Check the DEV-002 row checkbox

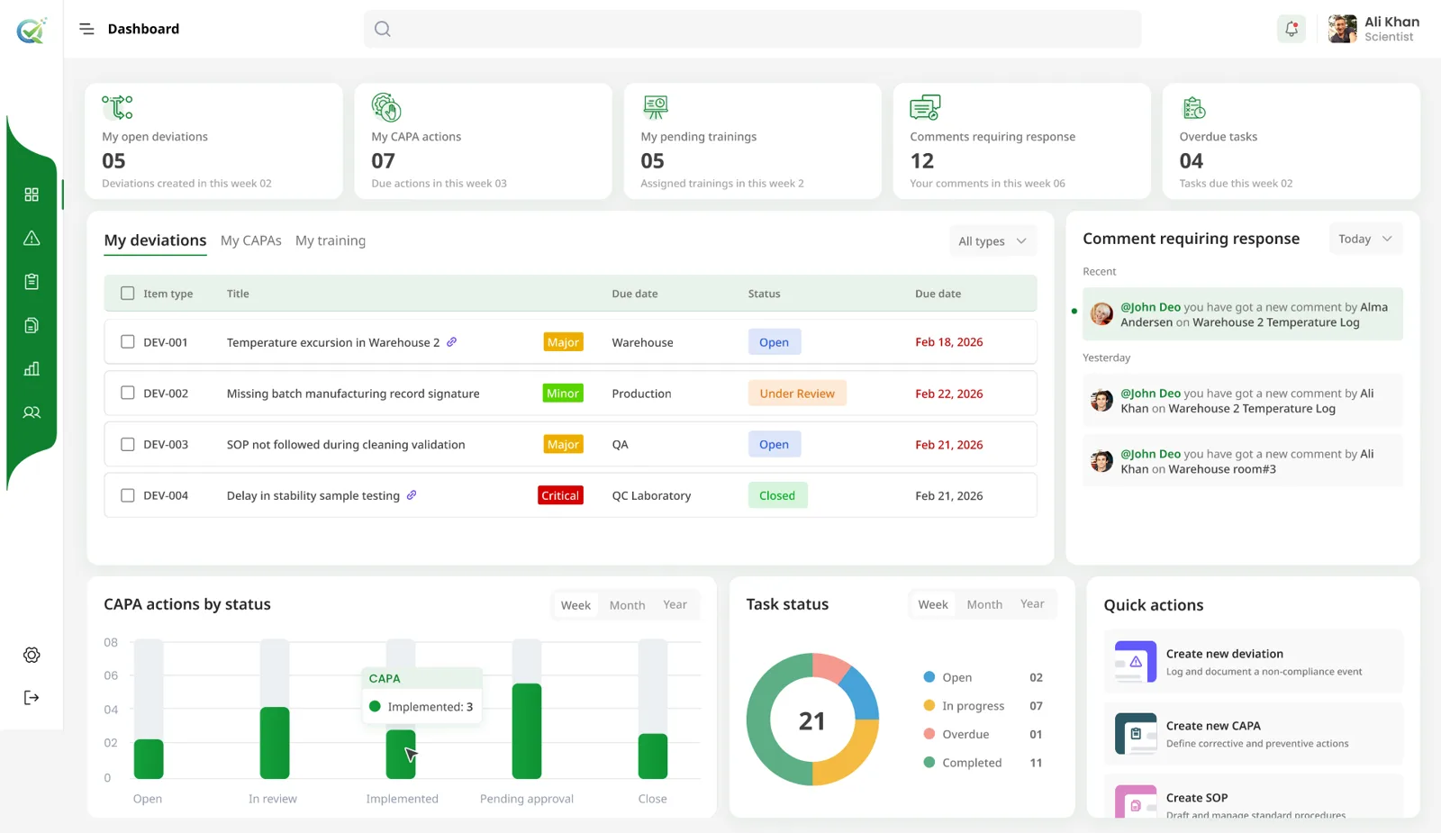tap(128, 394)
